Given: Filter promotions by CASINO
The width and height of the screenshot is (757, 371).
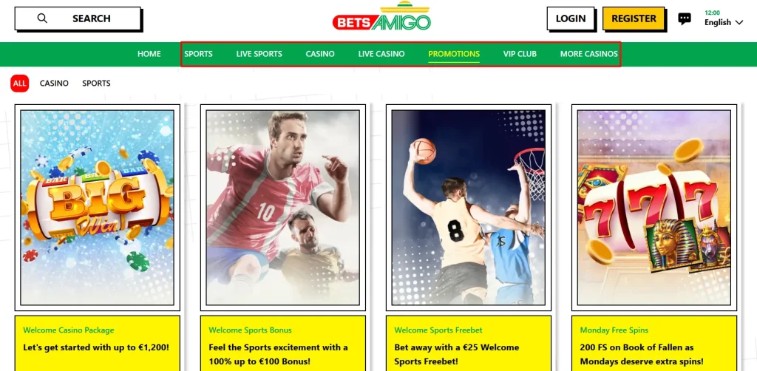Looking at the screenshot, I should (54, 84).
